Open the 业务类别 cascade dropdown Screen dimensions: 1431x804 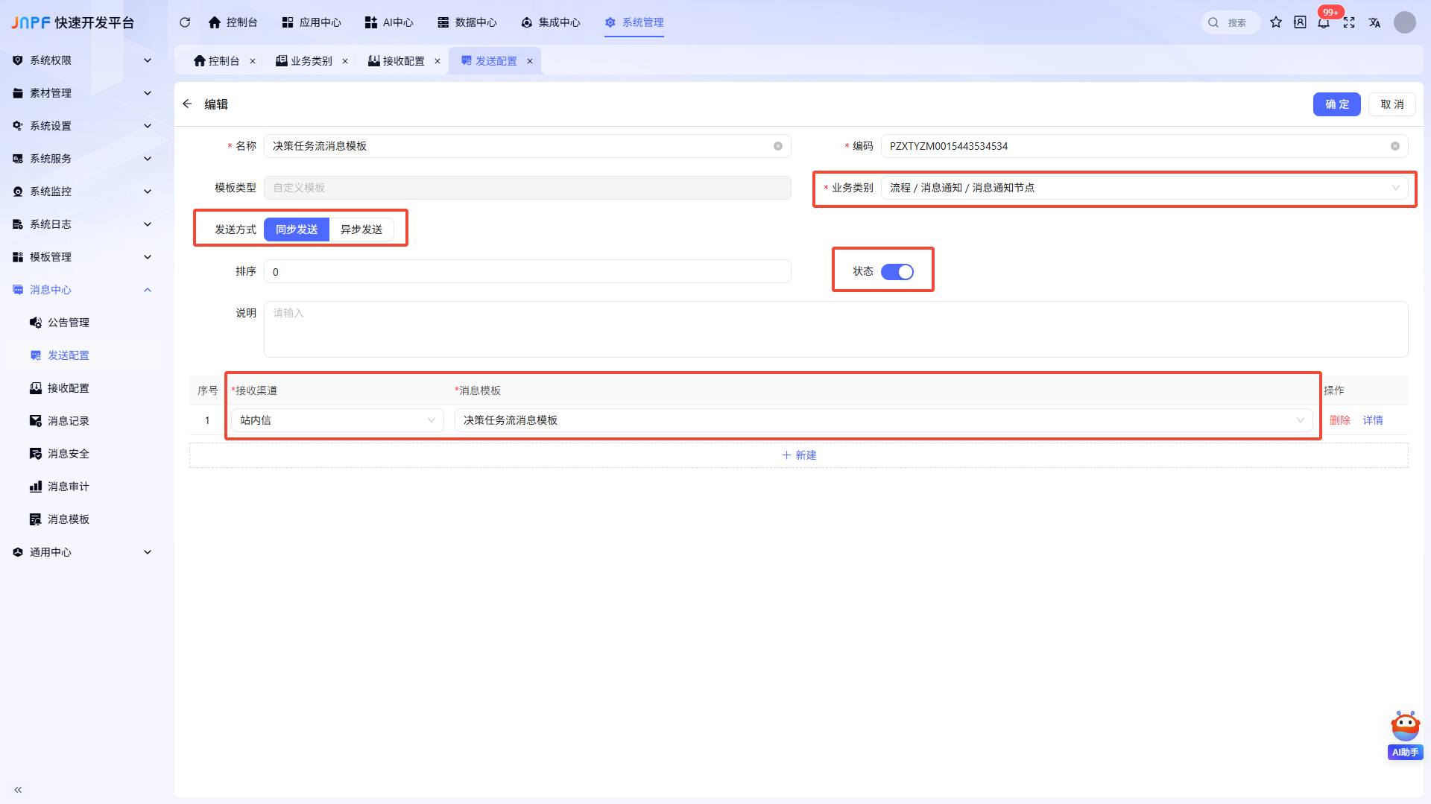pos(1144,188)
